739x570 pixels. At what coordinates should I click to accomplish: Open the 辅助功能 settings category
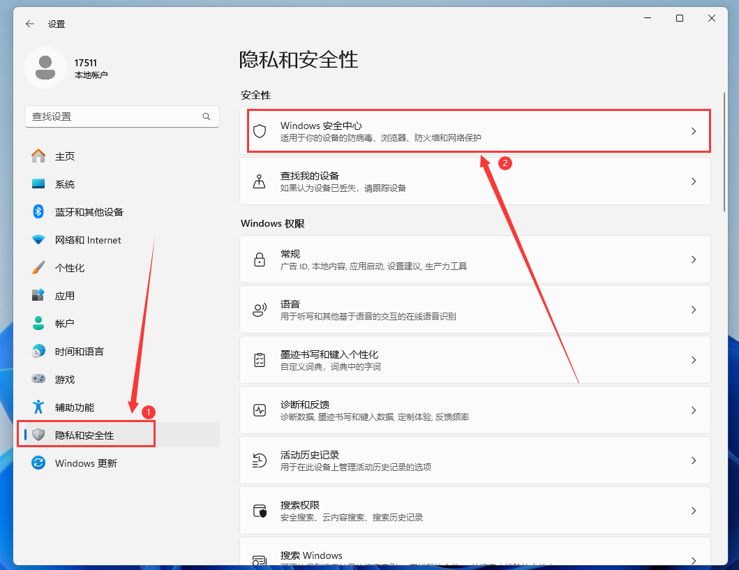(75, 407)
